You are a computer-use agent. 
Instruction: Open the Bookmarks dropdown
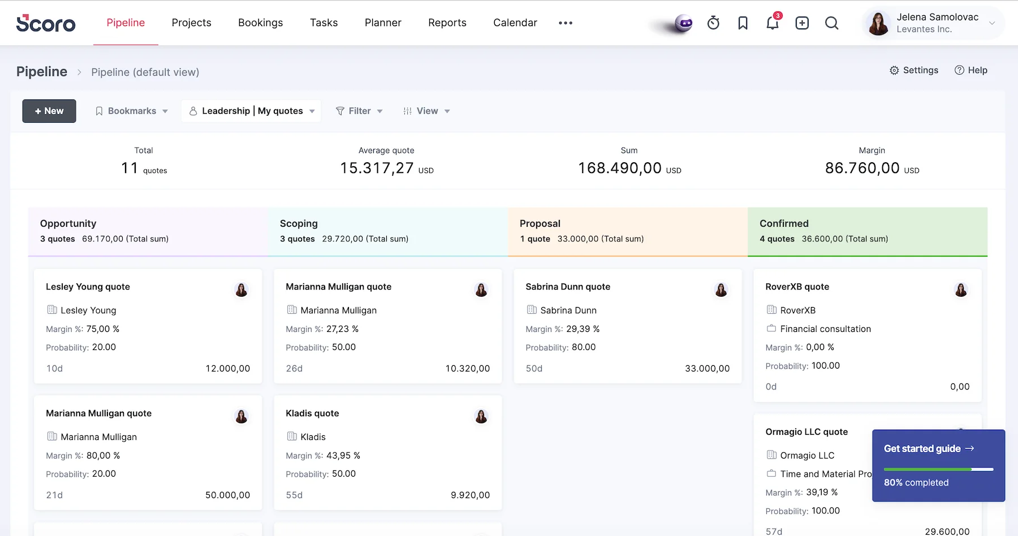(x=131, y=111)
